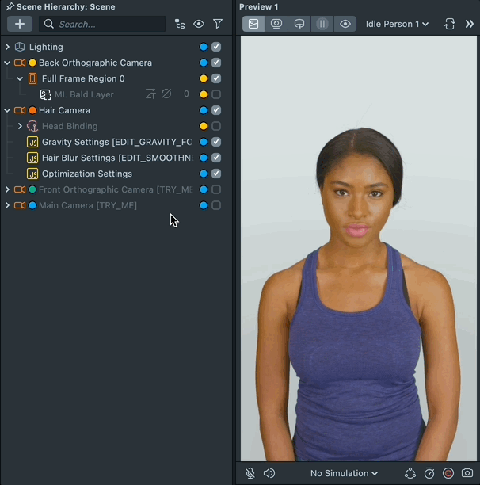Select Optimization Settings script item
Image resolution: width=480 pixels, height=485 pixels.
tap(86, 174)
